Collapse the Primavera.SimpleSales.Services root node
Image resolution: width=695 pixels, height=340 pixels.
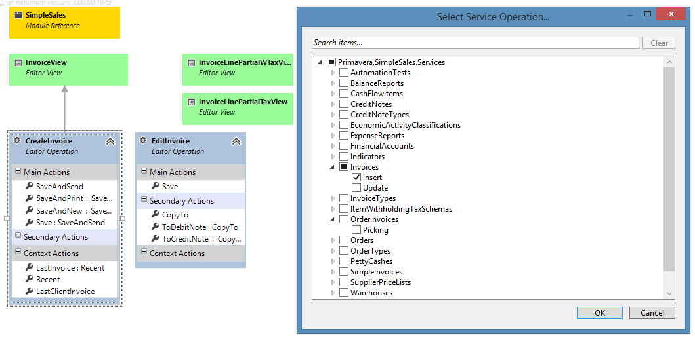(320, 62)
